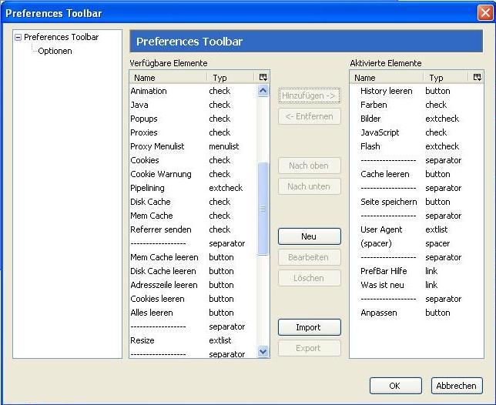Viewport: 496px width, 405px height.
Task: Select the Pipelining extcheck item
Action: tap(147, 188)
